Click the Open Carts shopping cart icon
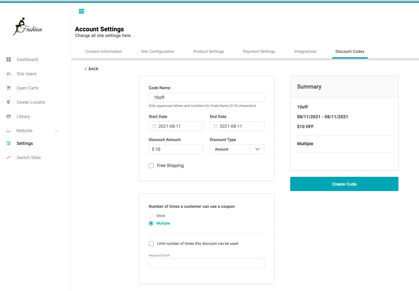Viewport: 419px width, 291px height. click(9, 88)
